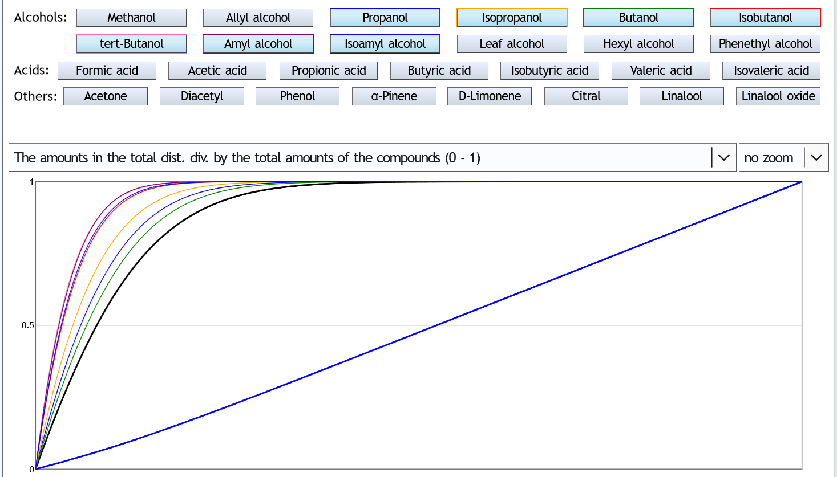Disable the Isopropanol curve

coord(512,18)
